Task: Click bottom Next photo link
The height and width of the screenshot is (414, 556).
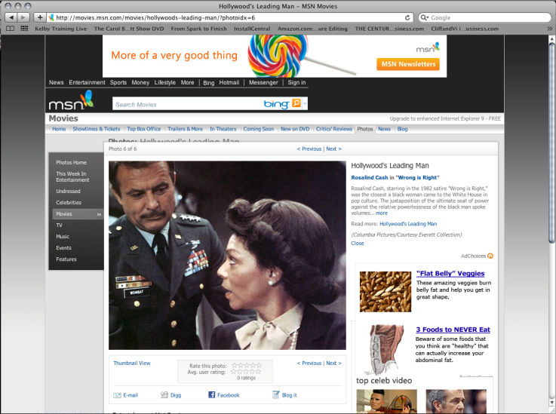Action: (333, 363)
